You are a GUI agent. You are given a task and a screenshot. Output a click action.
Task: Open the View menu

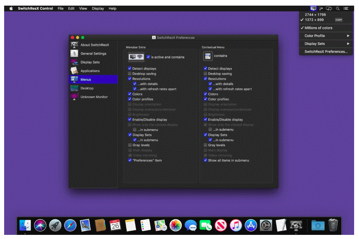coord(83,9)
